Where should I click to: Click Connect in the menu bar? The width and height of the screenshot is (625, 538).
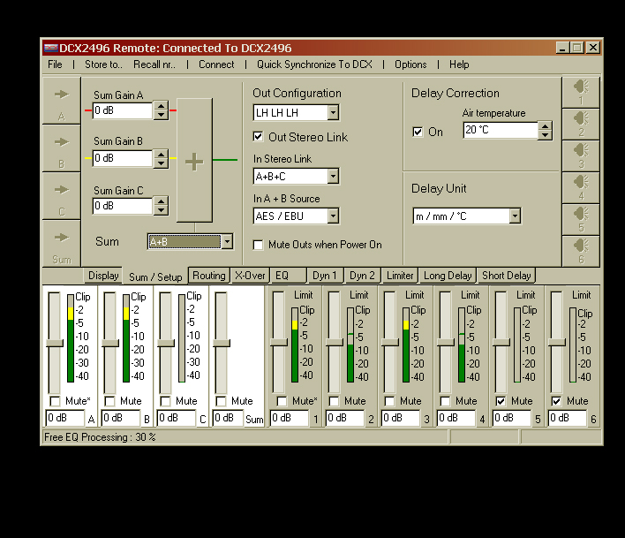coord(216,64)
